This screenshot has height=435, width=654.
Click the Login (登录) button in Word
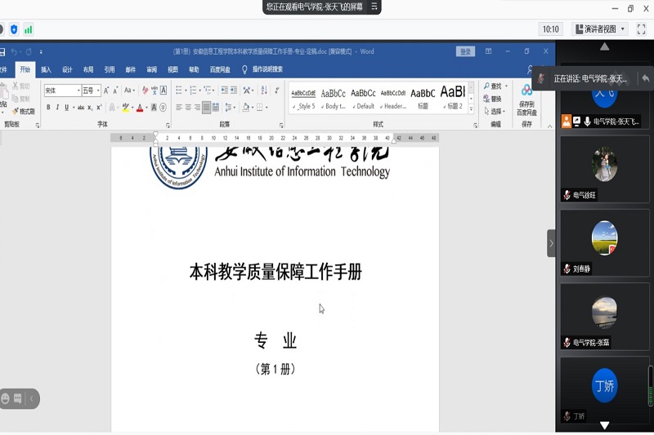coord(465,51)
